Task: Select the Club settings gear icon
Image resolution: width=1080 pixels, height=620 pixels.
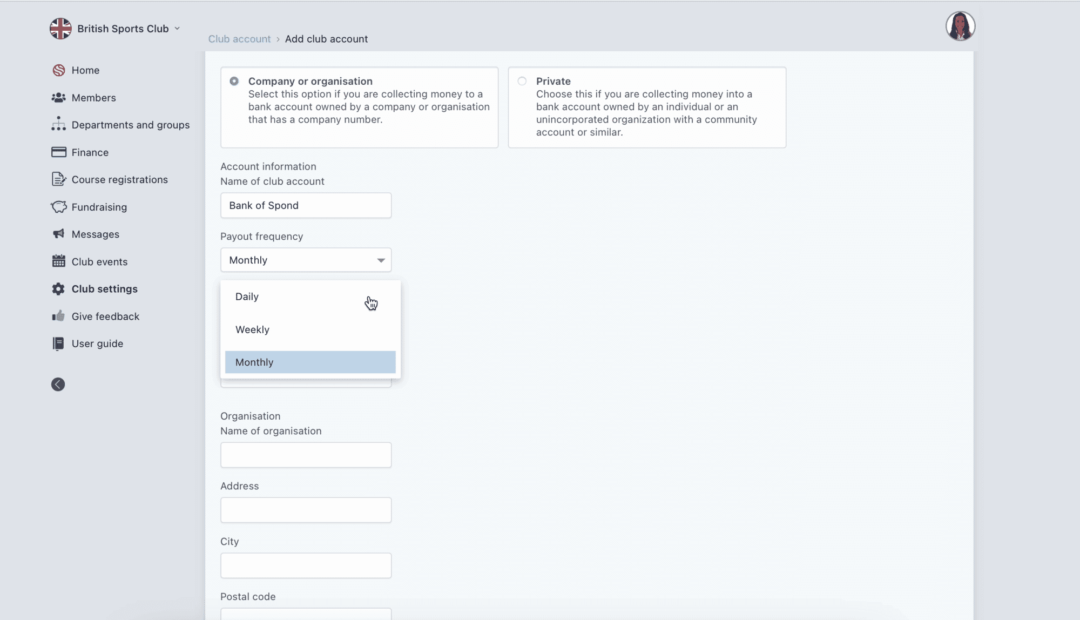Action: pyautogui.click(x=59, y=288)
